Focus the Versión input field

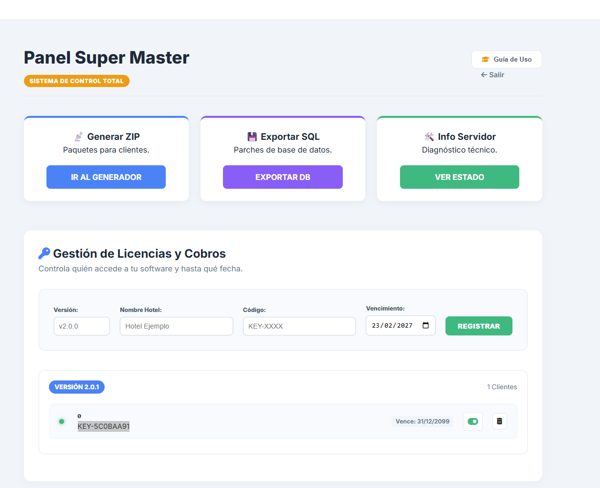pyautogui.click(x=82, y=326)
